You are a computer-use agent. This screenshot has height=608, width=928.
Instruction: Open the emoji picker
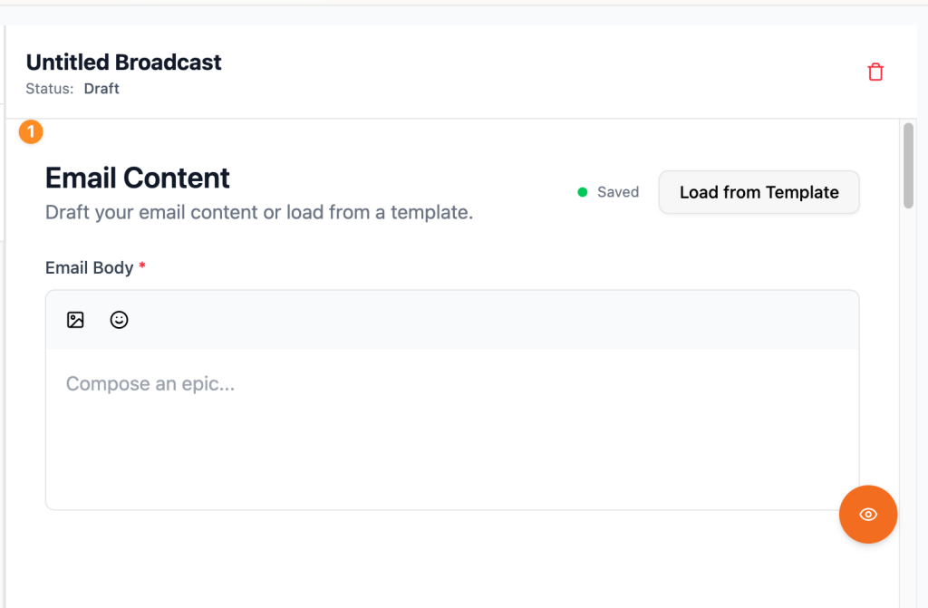pyautogui.click(x=119, y=320)
